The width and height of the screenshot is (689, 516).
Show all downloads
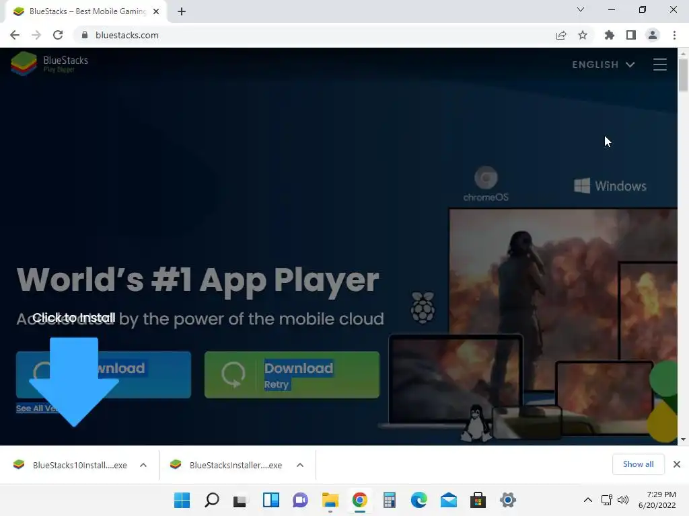pos(638,464)
